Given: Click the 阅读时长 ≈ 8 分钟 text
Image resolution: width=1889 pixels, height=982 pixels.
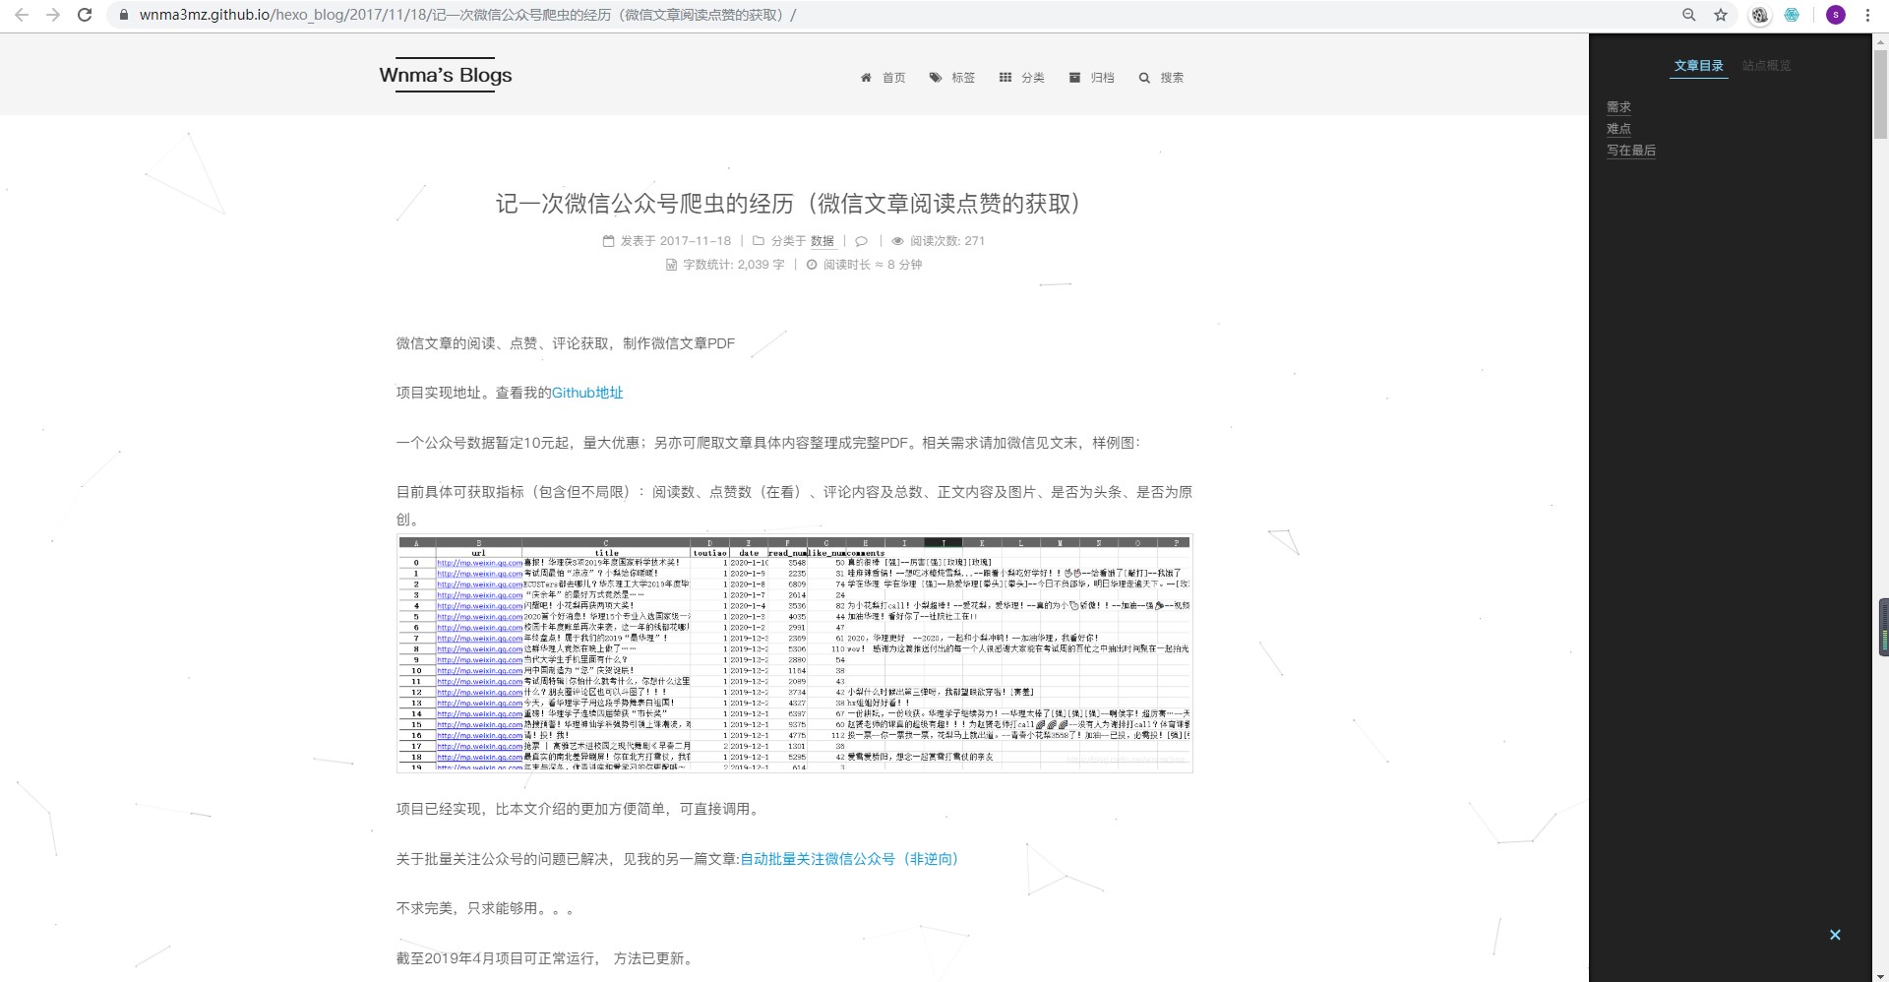Looking at the screenshot, I should click(x=873, y=265).
